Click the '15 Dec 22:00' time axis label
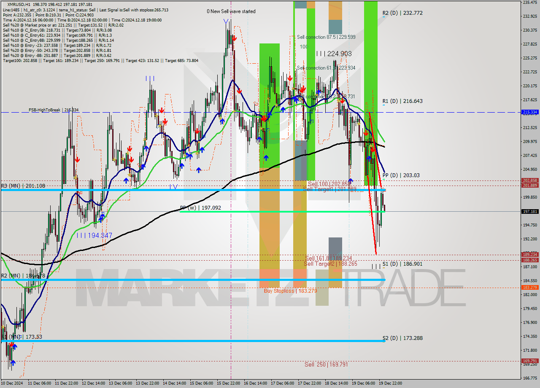 tap(229, 383)
